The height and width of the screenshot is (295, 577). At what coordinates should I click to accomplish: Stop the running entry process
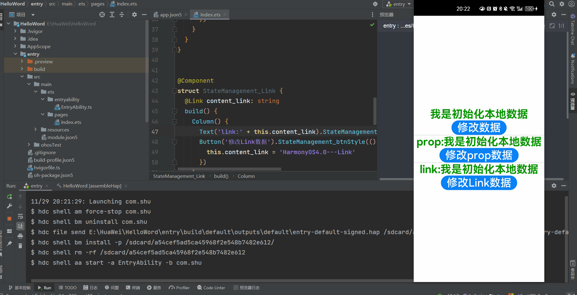[9, 218]
